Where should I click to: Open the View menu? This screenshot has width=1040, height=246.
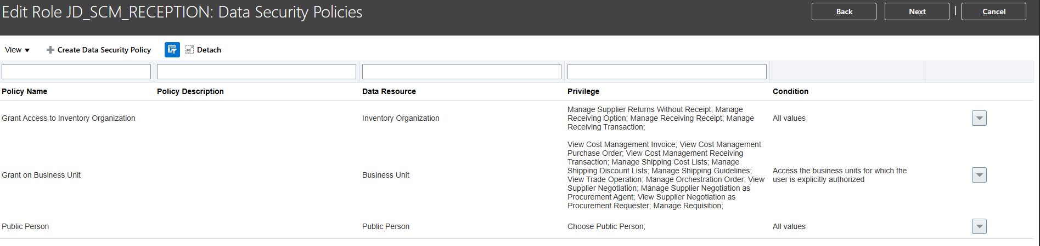[17, 50]
